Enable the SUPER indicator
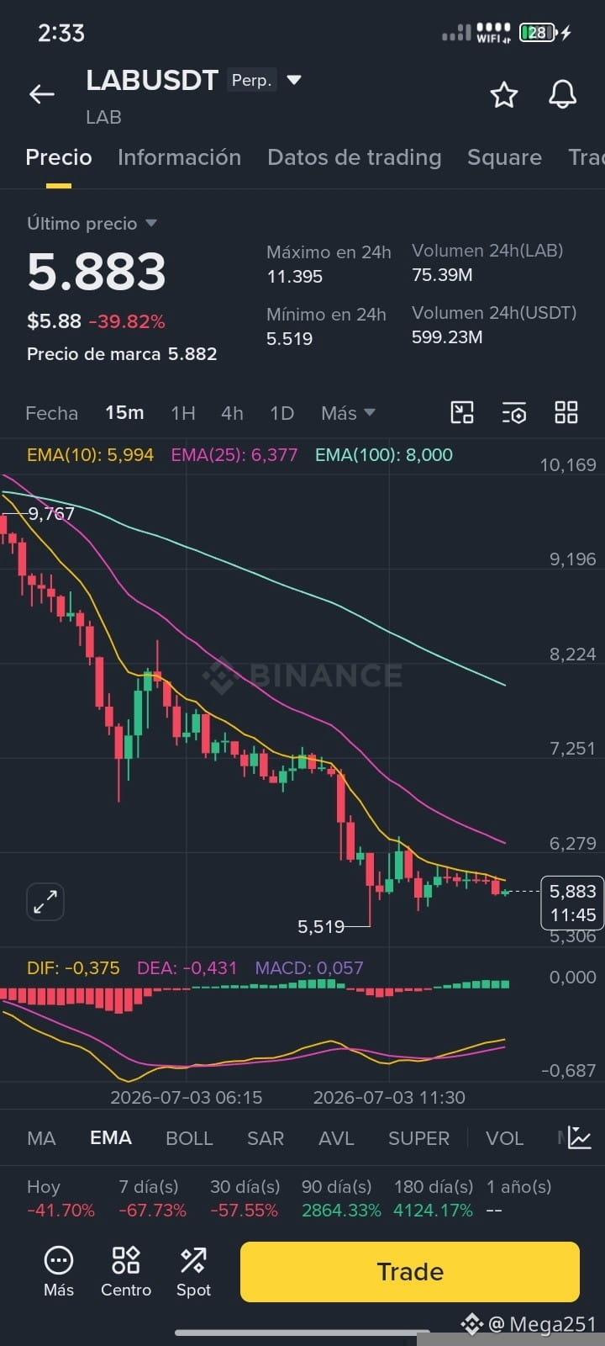605x1346 pixels. point(418,1138)
